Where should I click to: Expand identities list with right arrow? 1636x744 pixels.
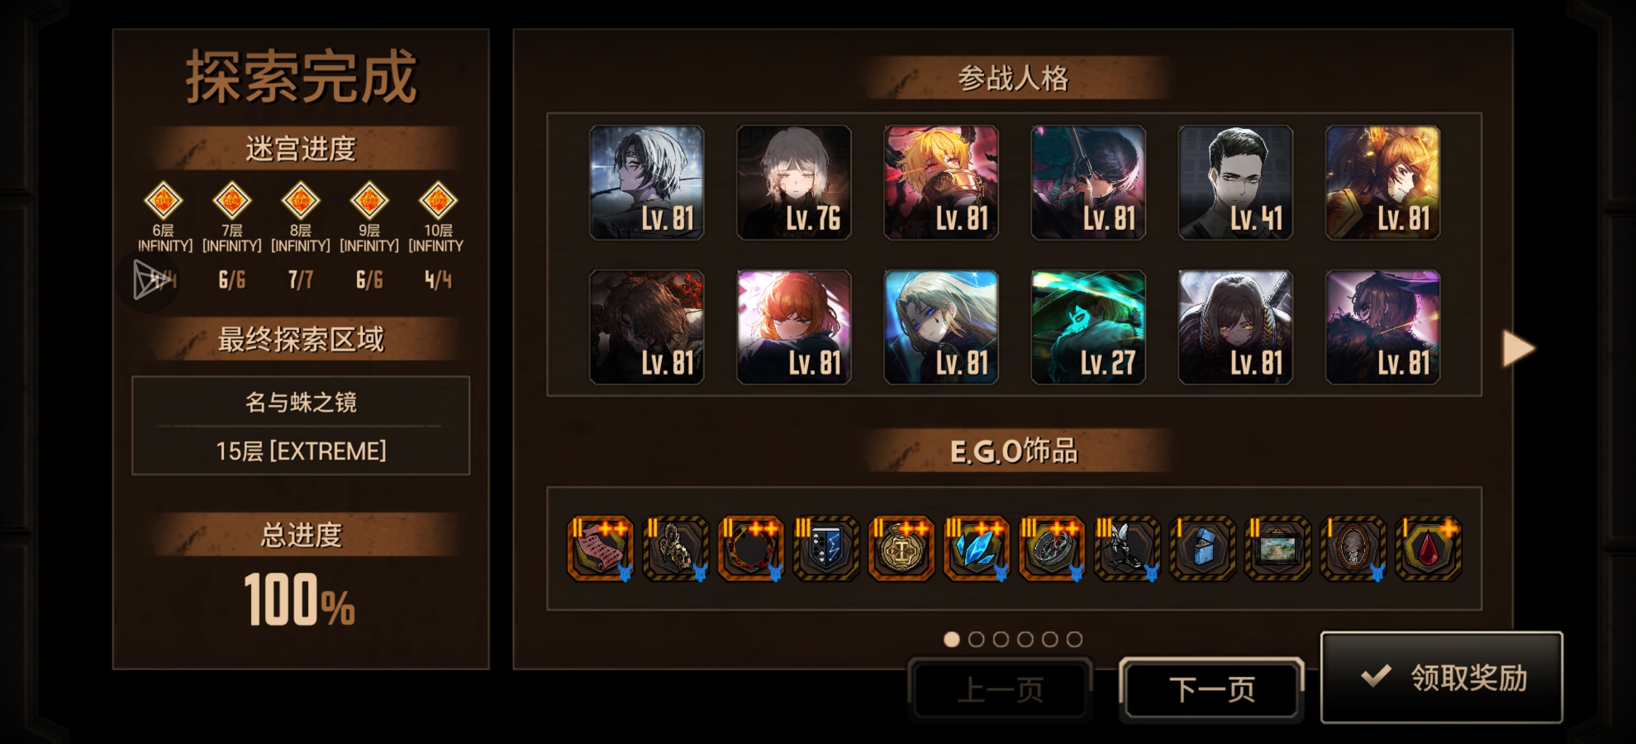tap(1518, 348)
